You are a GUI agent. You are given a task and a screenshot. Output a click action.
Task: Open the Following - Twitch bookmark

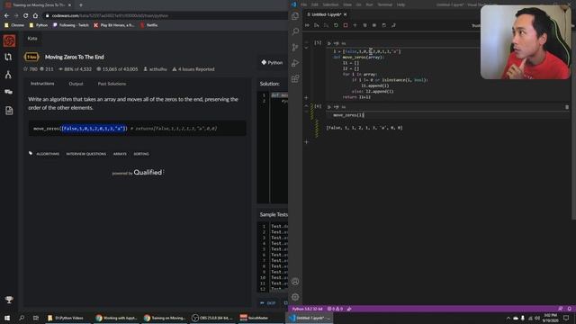(x=71, y=25)
